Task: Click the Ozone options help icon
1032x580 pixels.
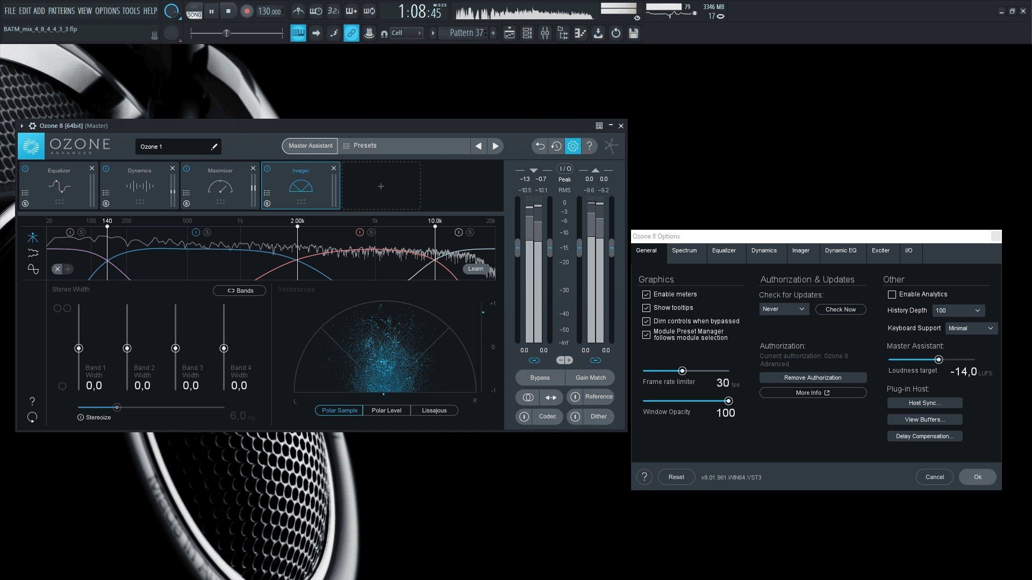Action: coord(644,477)
